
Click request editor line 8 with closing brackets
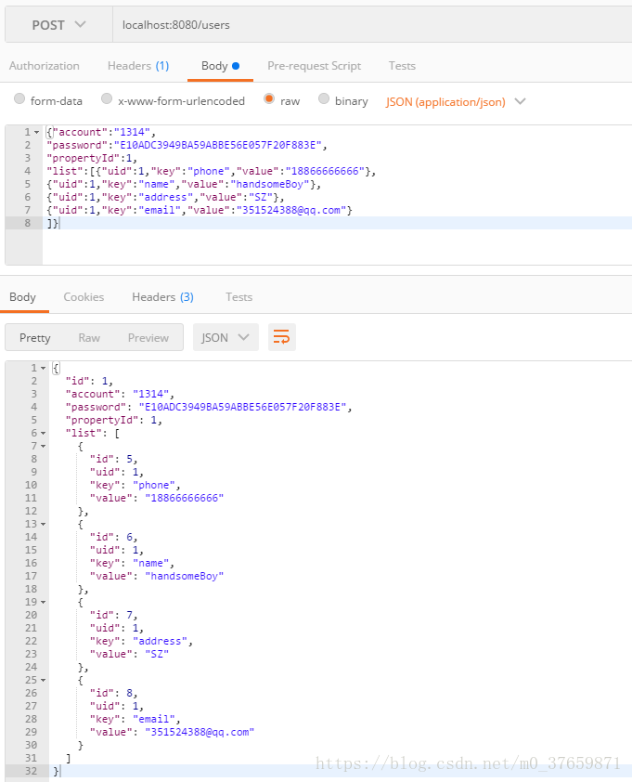(337, 223)
